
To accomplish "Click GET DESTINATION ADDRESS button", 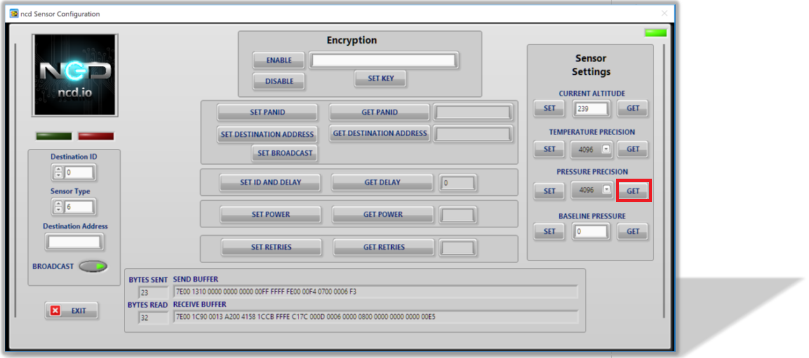I will (380, 133).
